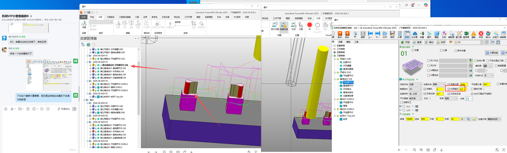Open the D8 tool dropdown

469,42
